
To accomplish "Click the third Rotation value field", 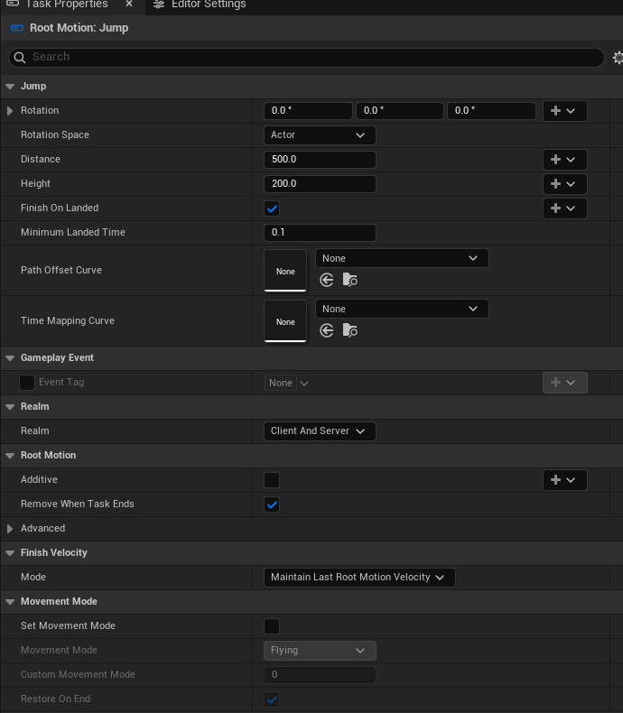I will [491, 111].
